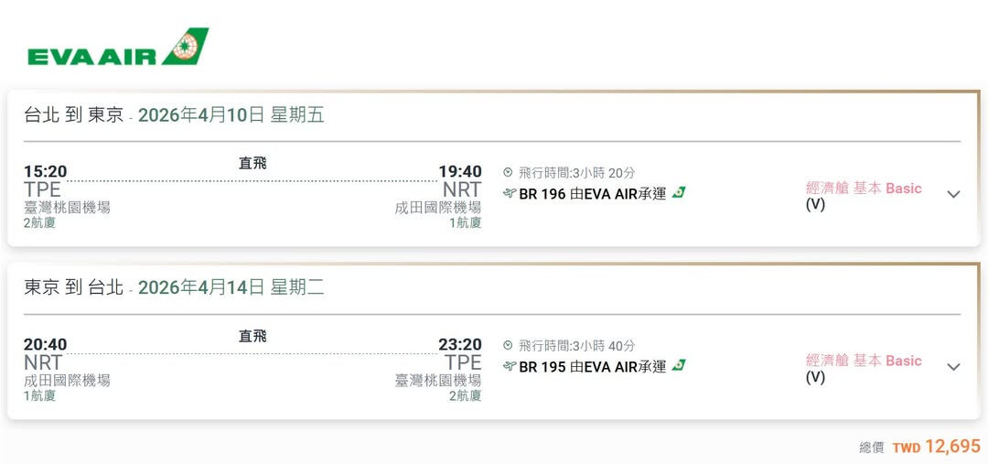Click the 23:20 TPE arrival time
Image resolution: width=988 pixels, height=464 pixels.
pyautogui.click(x=460, y=345)
